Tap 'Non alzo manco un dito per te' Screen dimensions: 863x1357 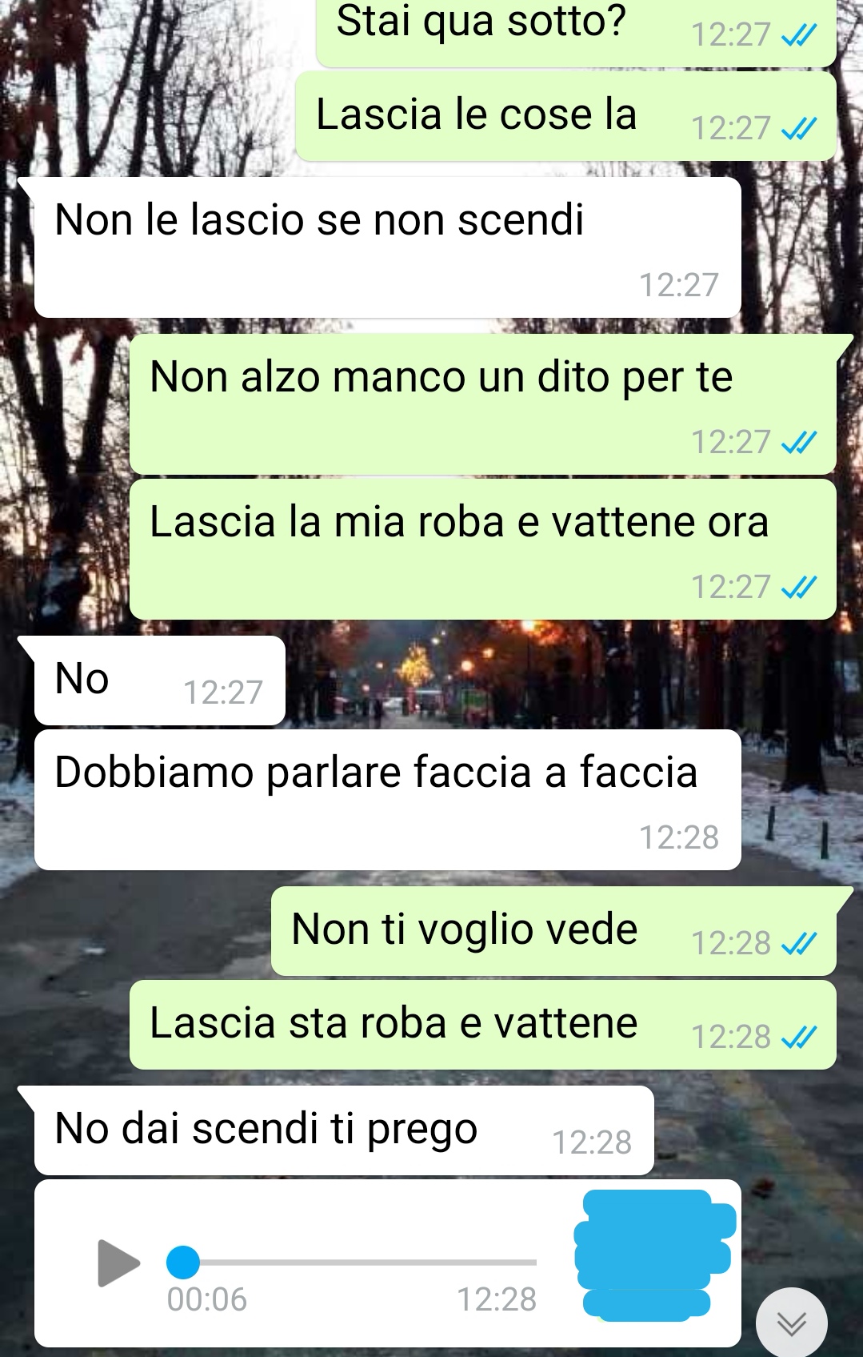point(483,404)
